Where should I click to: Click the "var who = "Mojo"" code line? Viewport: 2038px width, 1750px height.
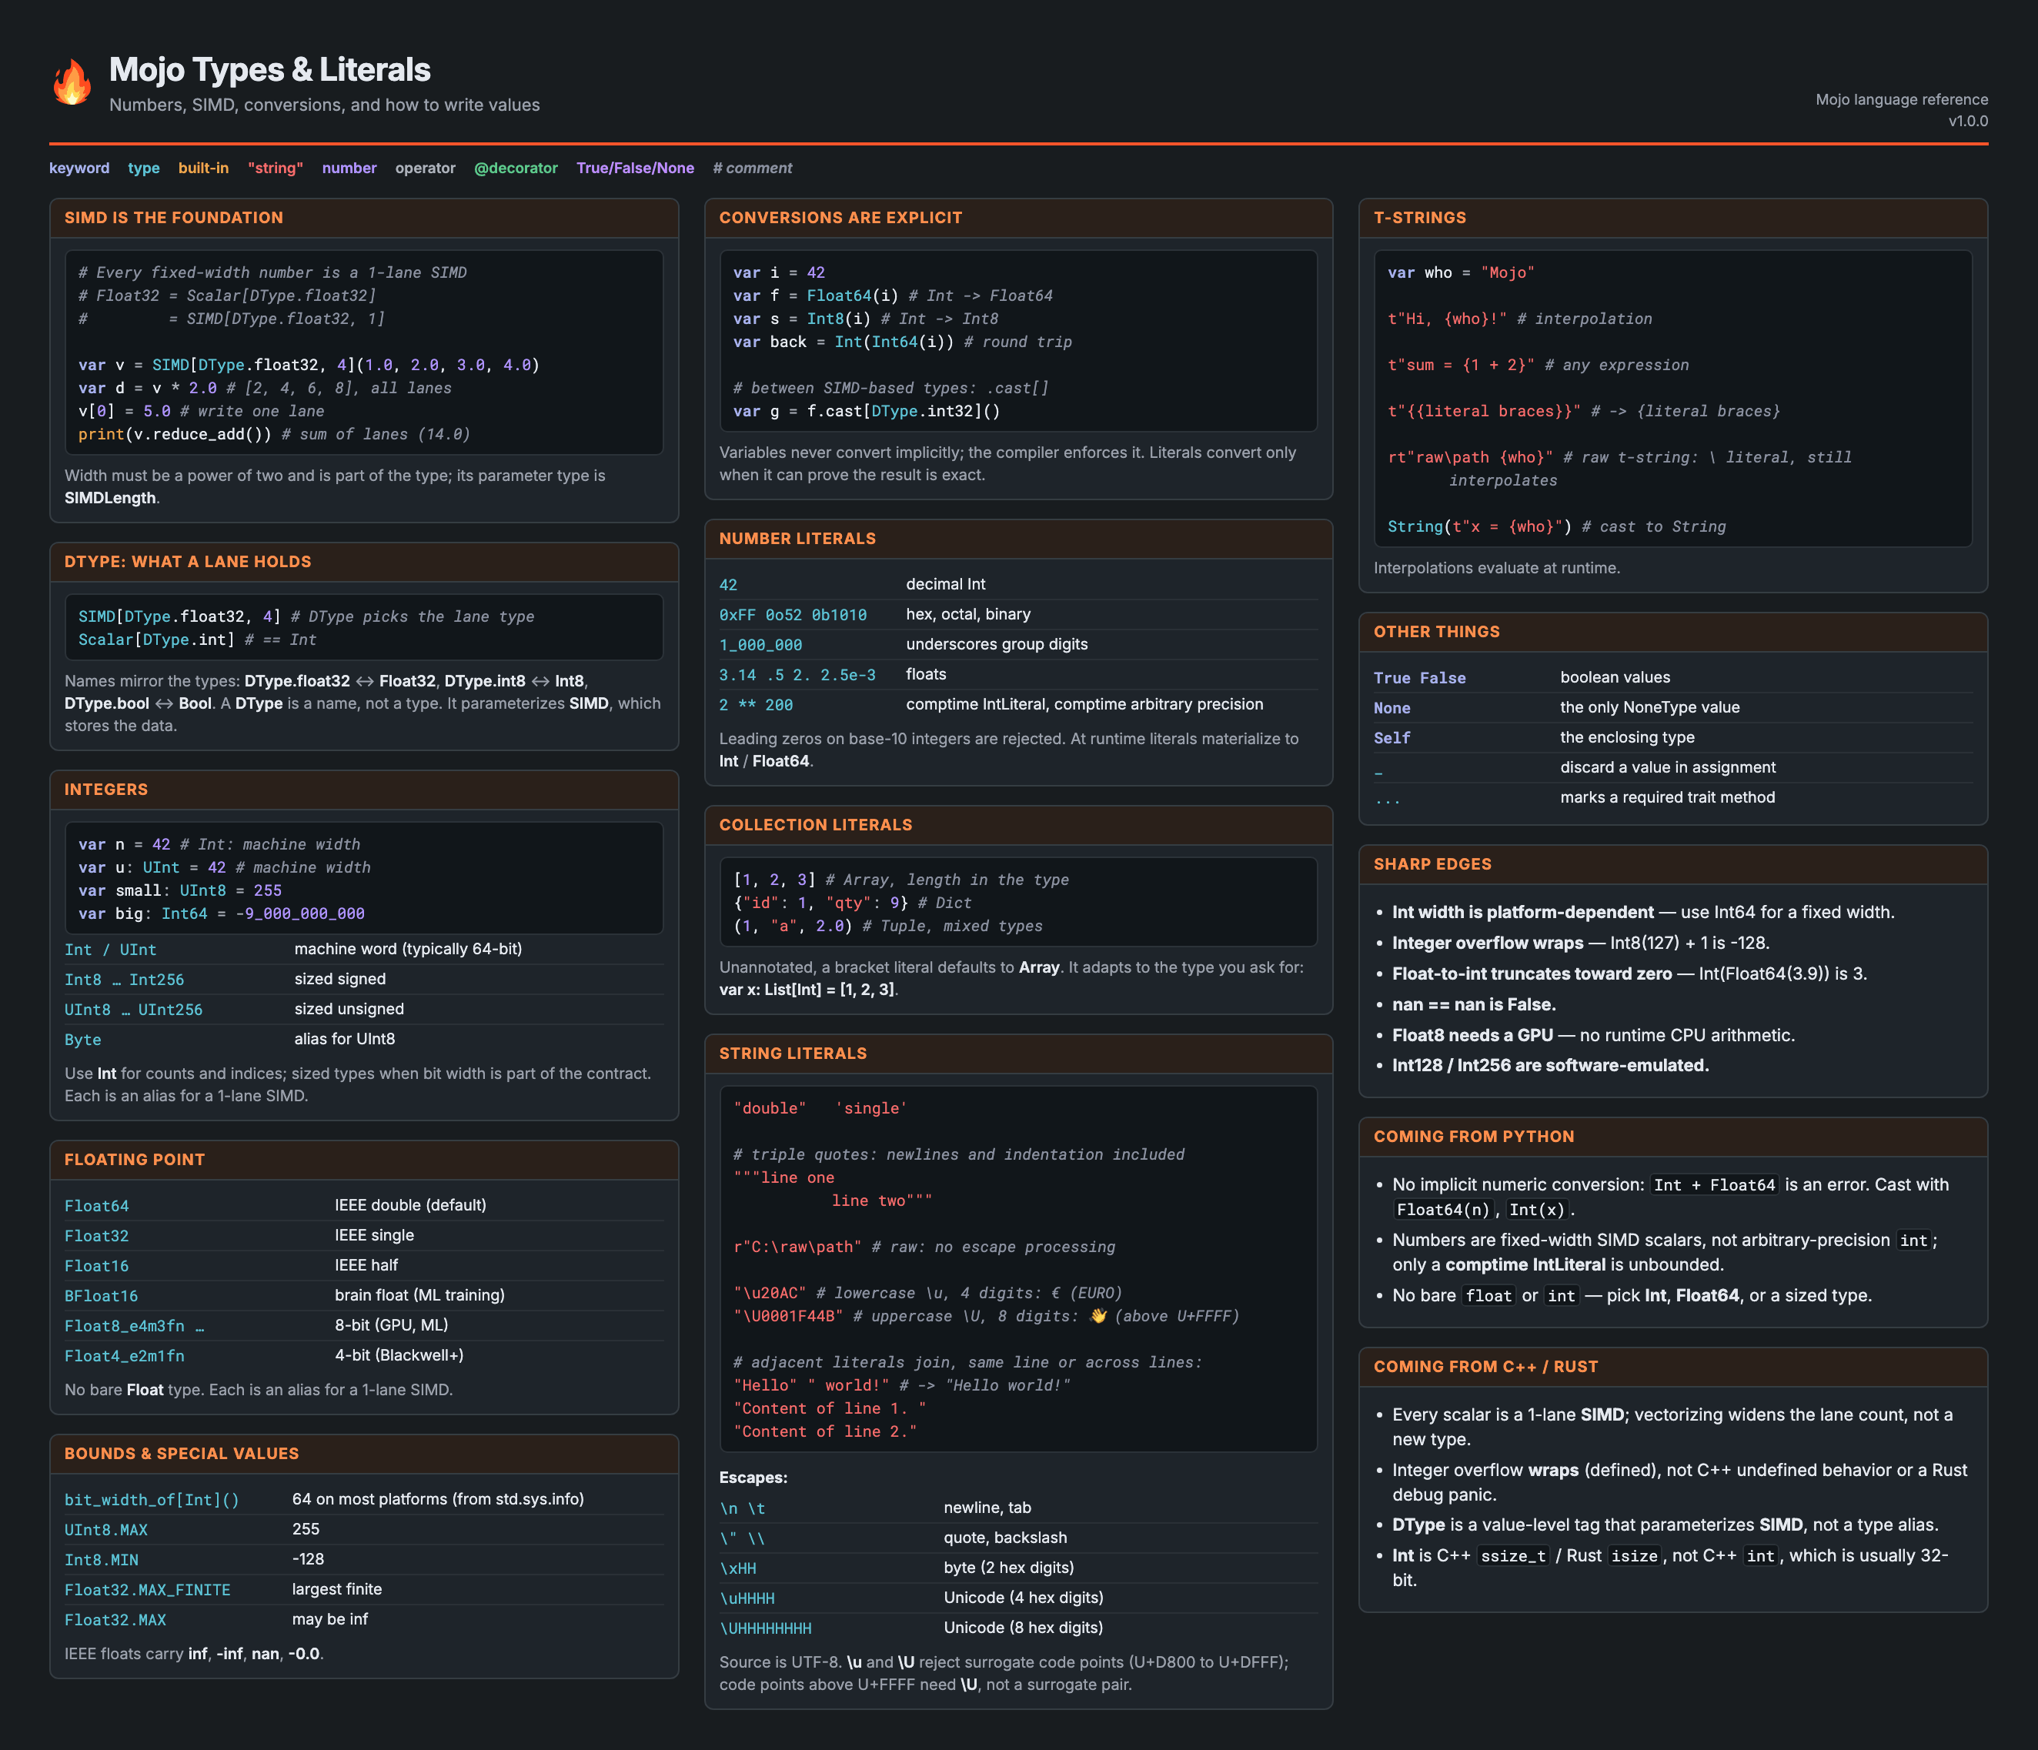1461,273
